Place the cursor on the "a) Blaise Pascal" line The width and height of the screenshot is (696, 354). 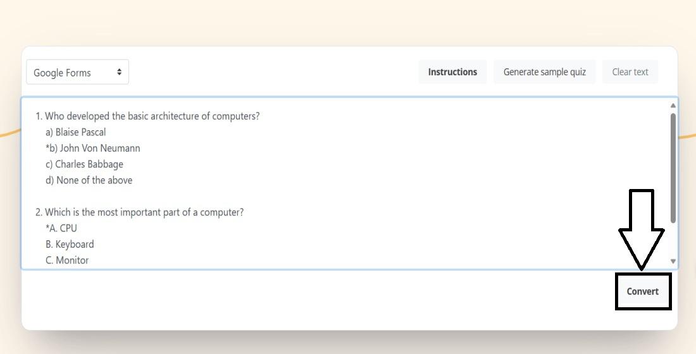(75, 132)
